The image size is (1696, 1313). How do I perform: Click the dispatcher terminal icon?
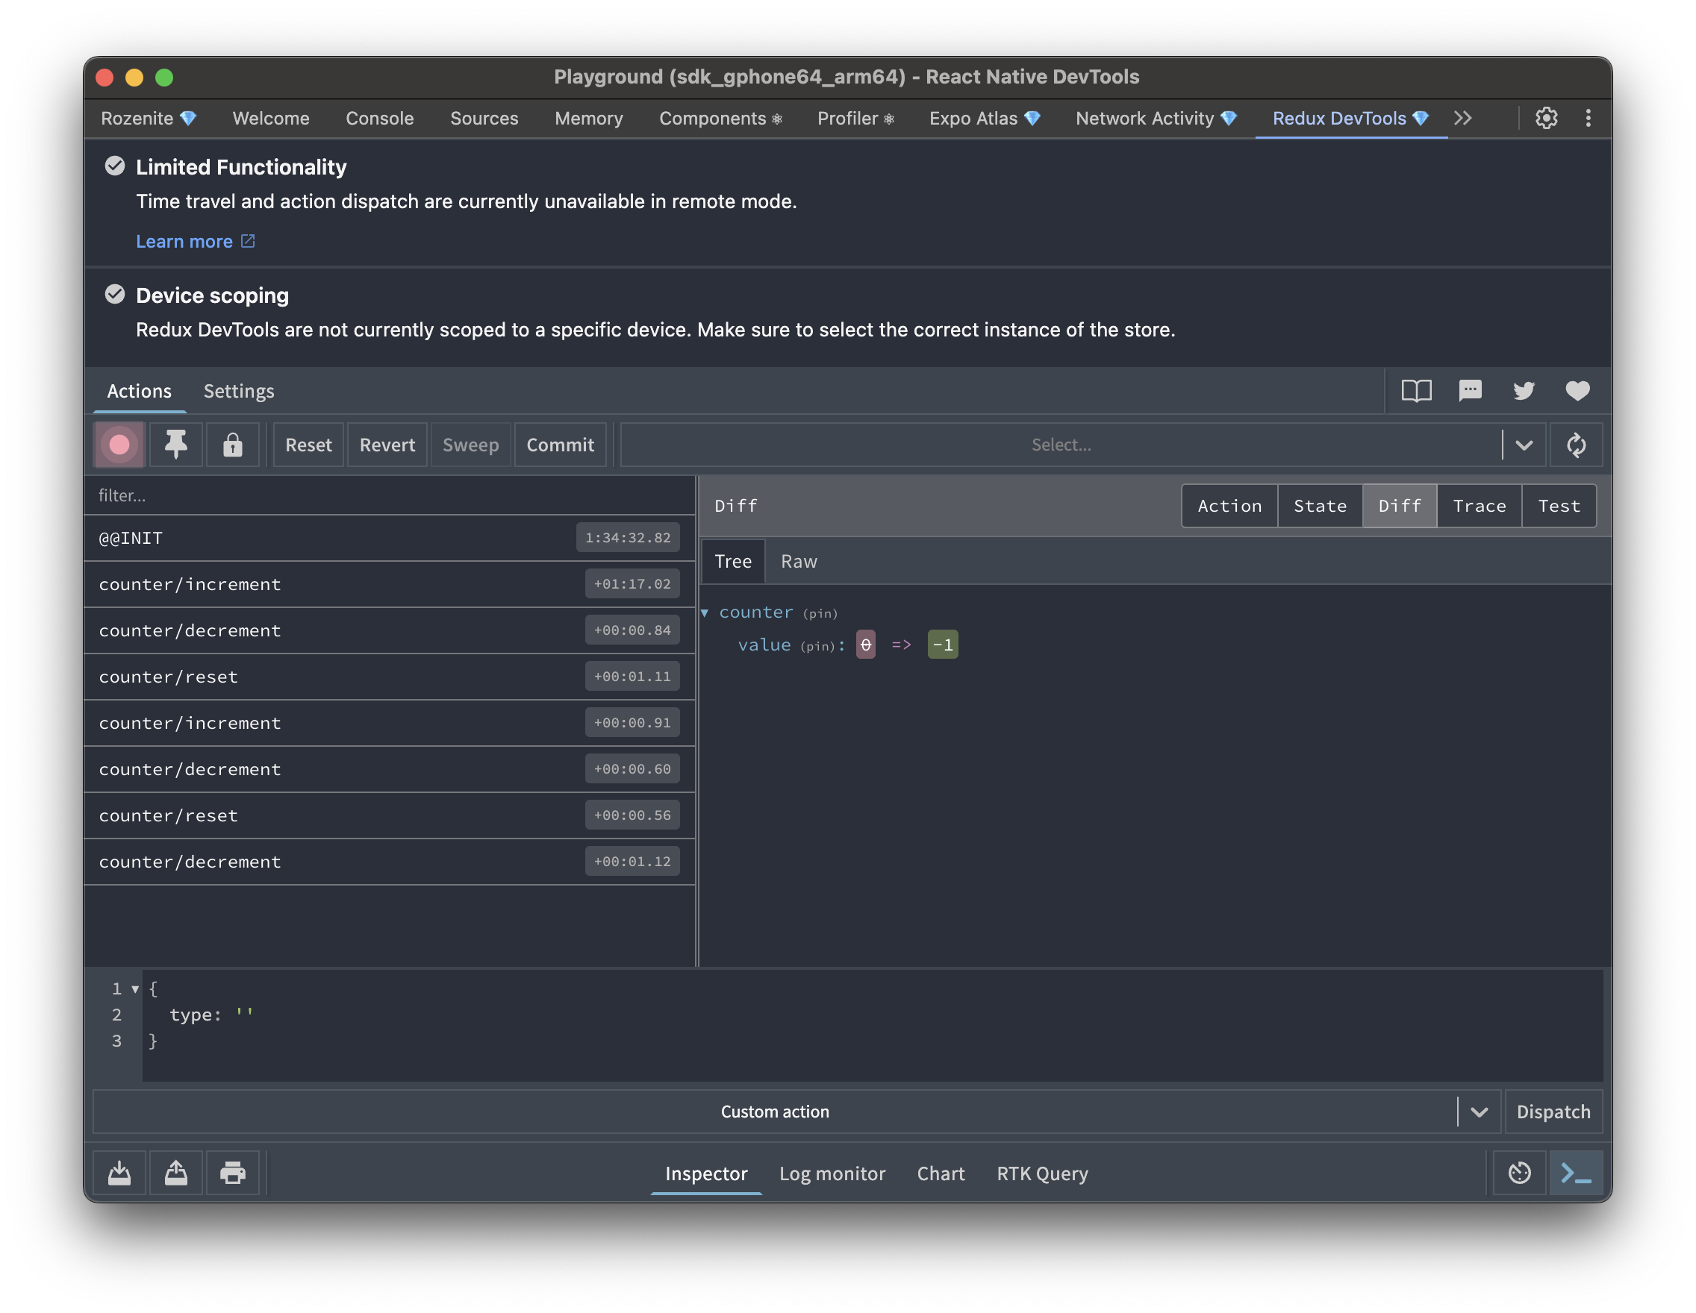(1577, 1173)
